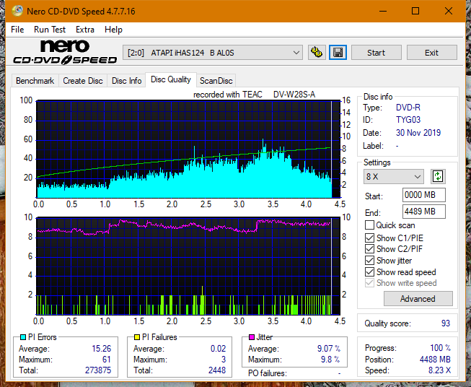Switch to the Disc Info tab

[x=126, y=81]
